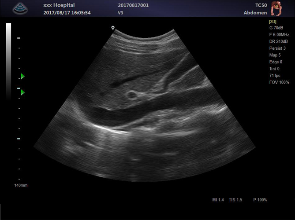Click the Tint 0 parameter
The width and height of the screenshot is (295, 220).
(x=274, y=69)
